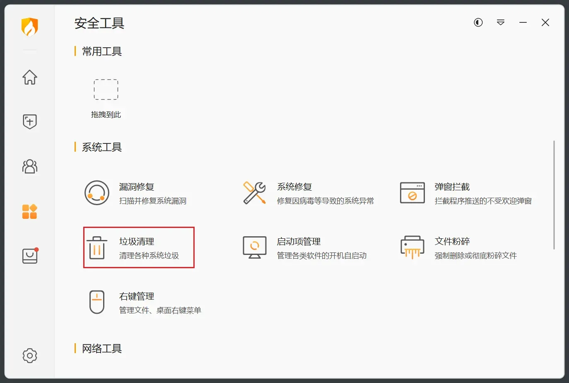The width and height of the screenshot is (569, 383).
Task: Click the 安全工具 page title
Action: [x=99, y=23]
